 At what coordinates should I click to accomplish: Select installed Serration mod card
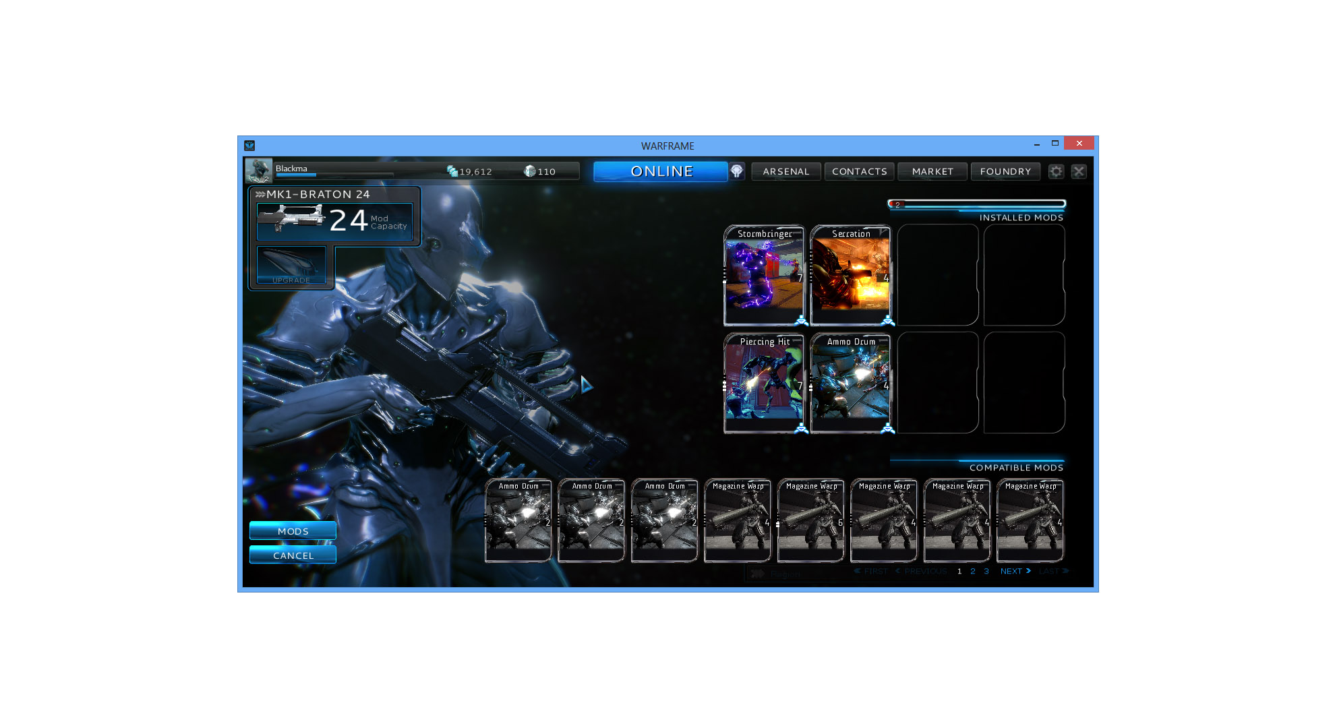pyautogui.click(x=850, y=275)
